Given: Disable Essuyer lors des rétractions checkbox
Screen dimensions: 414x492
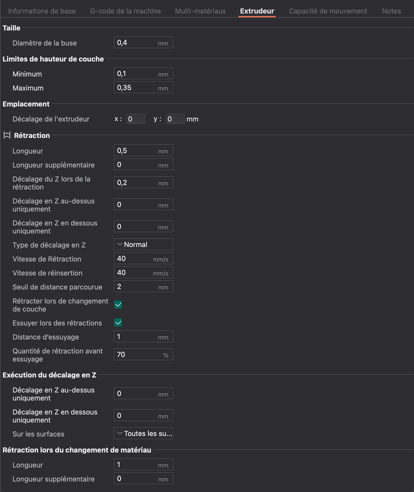Looking at the screenshot, I should (x=118, y=322).
